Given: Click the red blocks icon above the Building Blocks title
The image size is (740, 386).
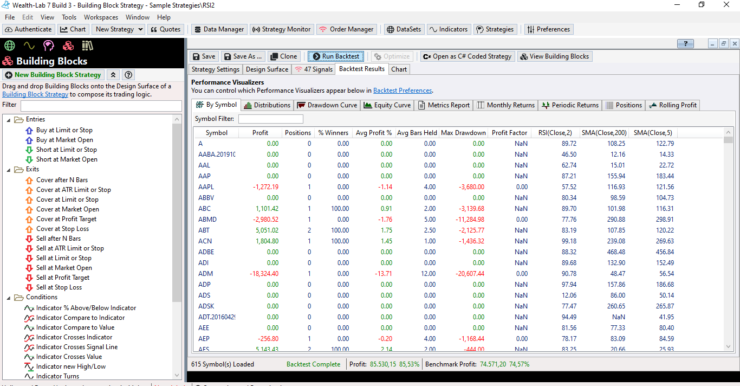Looking at the screenshot, I should [x=68, y=46].
